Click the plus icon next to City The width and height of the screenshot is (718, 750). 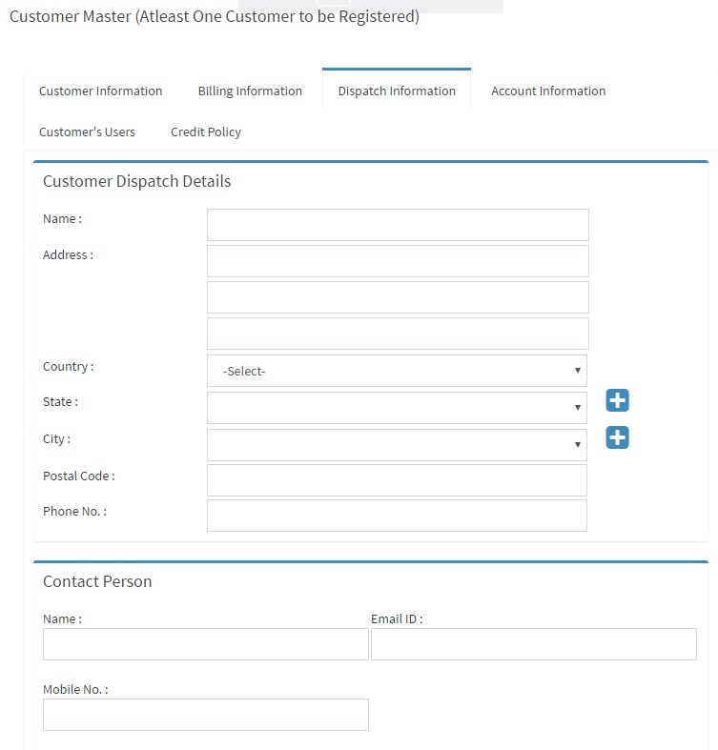pyautogui.click(x=617, y=437)
